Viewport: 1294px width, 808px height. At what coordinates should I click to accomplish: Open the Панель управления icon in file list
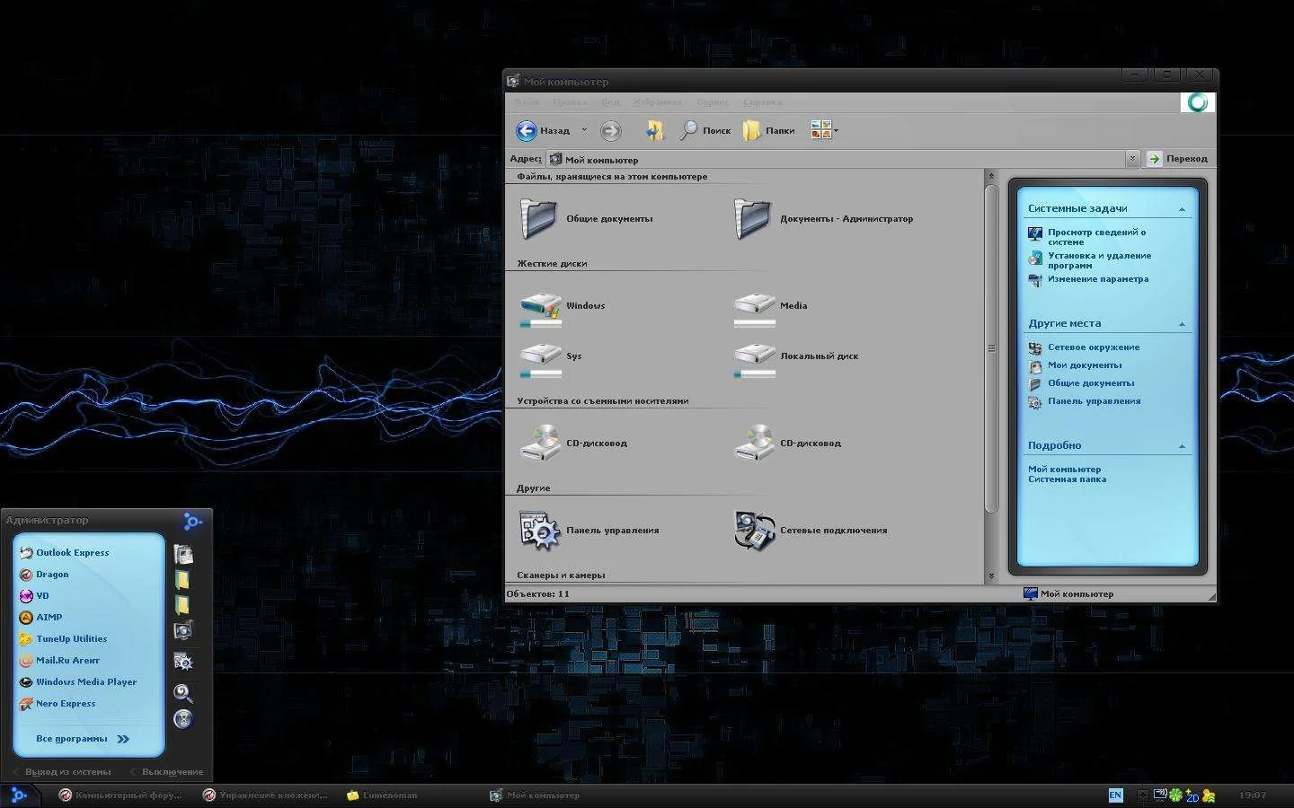(540, 531)
